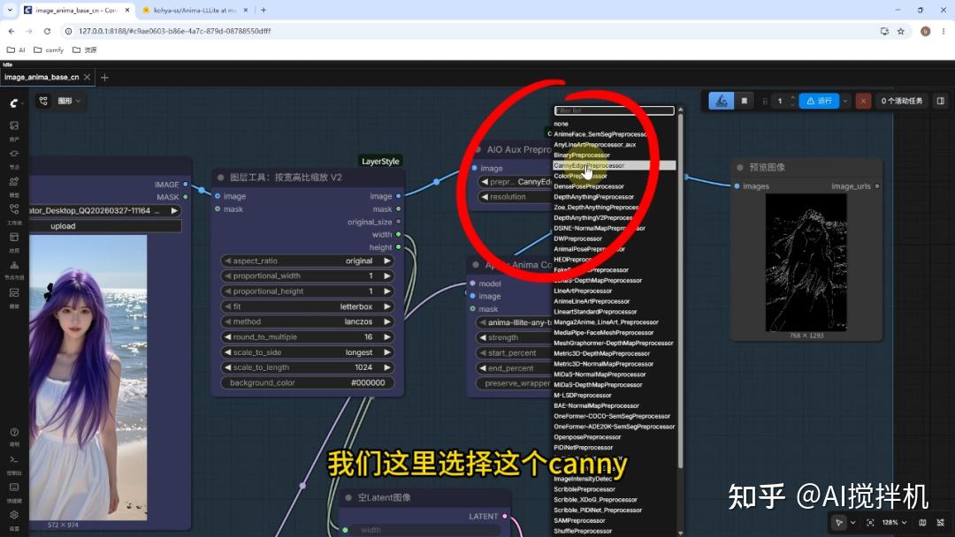The image size is (955, 537).
Task: Click the select-mode cursor icon at bottom right
Action: coord(839,522)
